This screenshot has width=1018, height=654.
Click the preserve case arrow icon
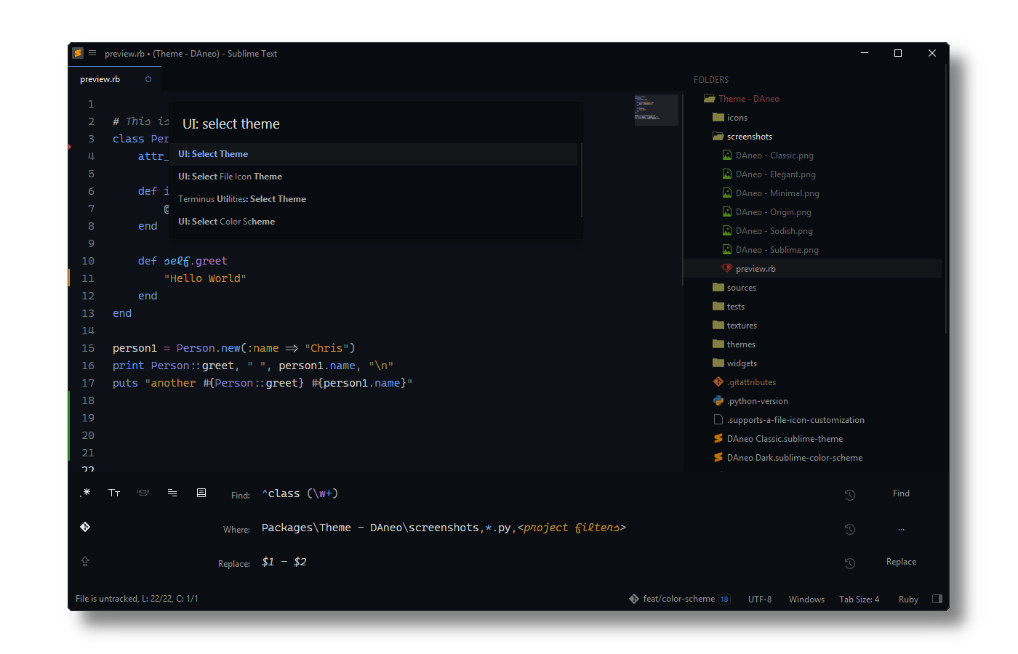point(85,561)
